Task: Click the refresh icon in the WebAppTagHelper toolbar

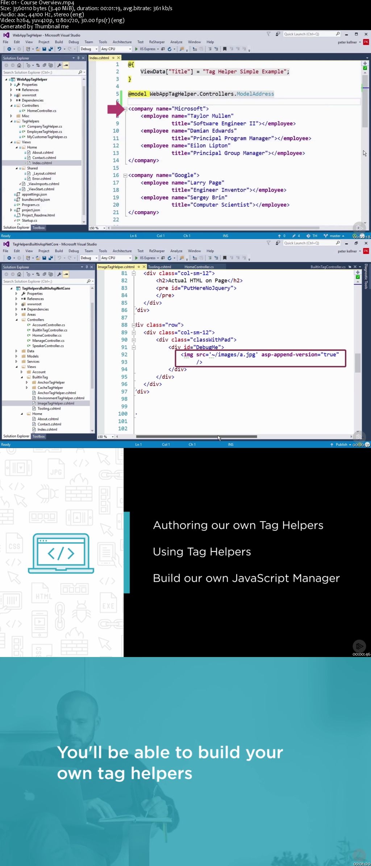Action: pos(169,49)
